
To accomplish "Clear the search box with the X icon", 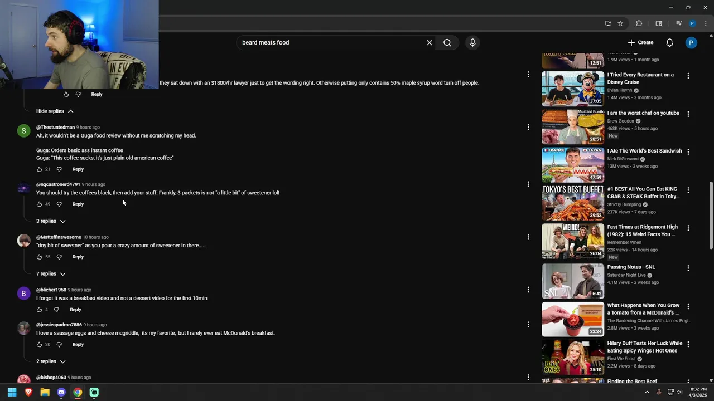I will click(430, 42).
